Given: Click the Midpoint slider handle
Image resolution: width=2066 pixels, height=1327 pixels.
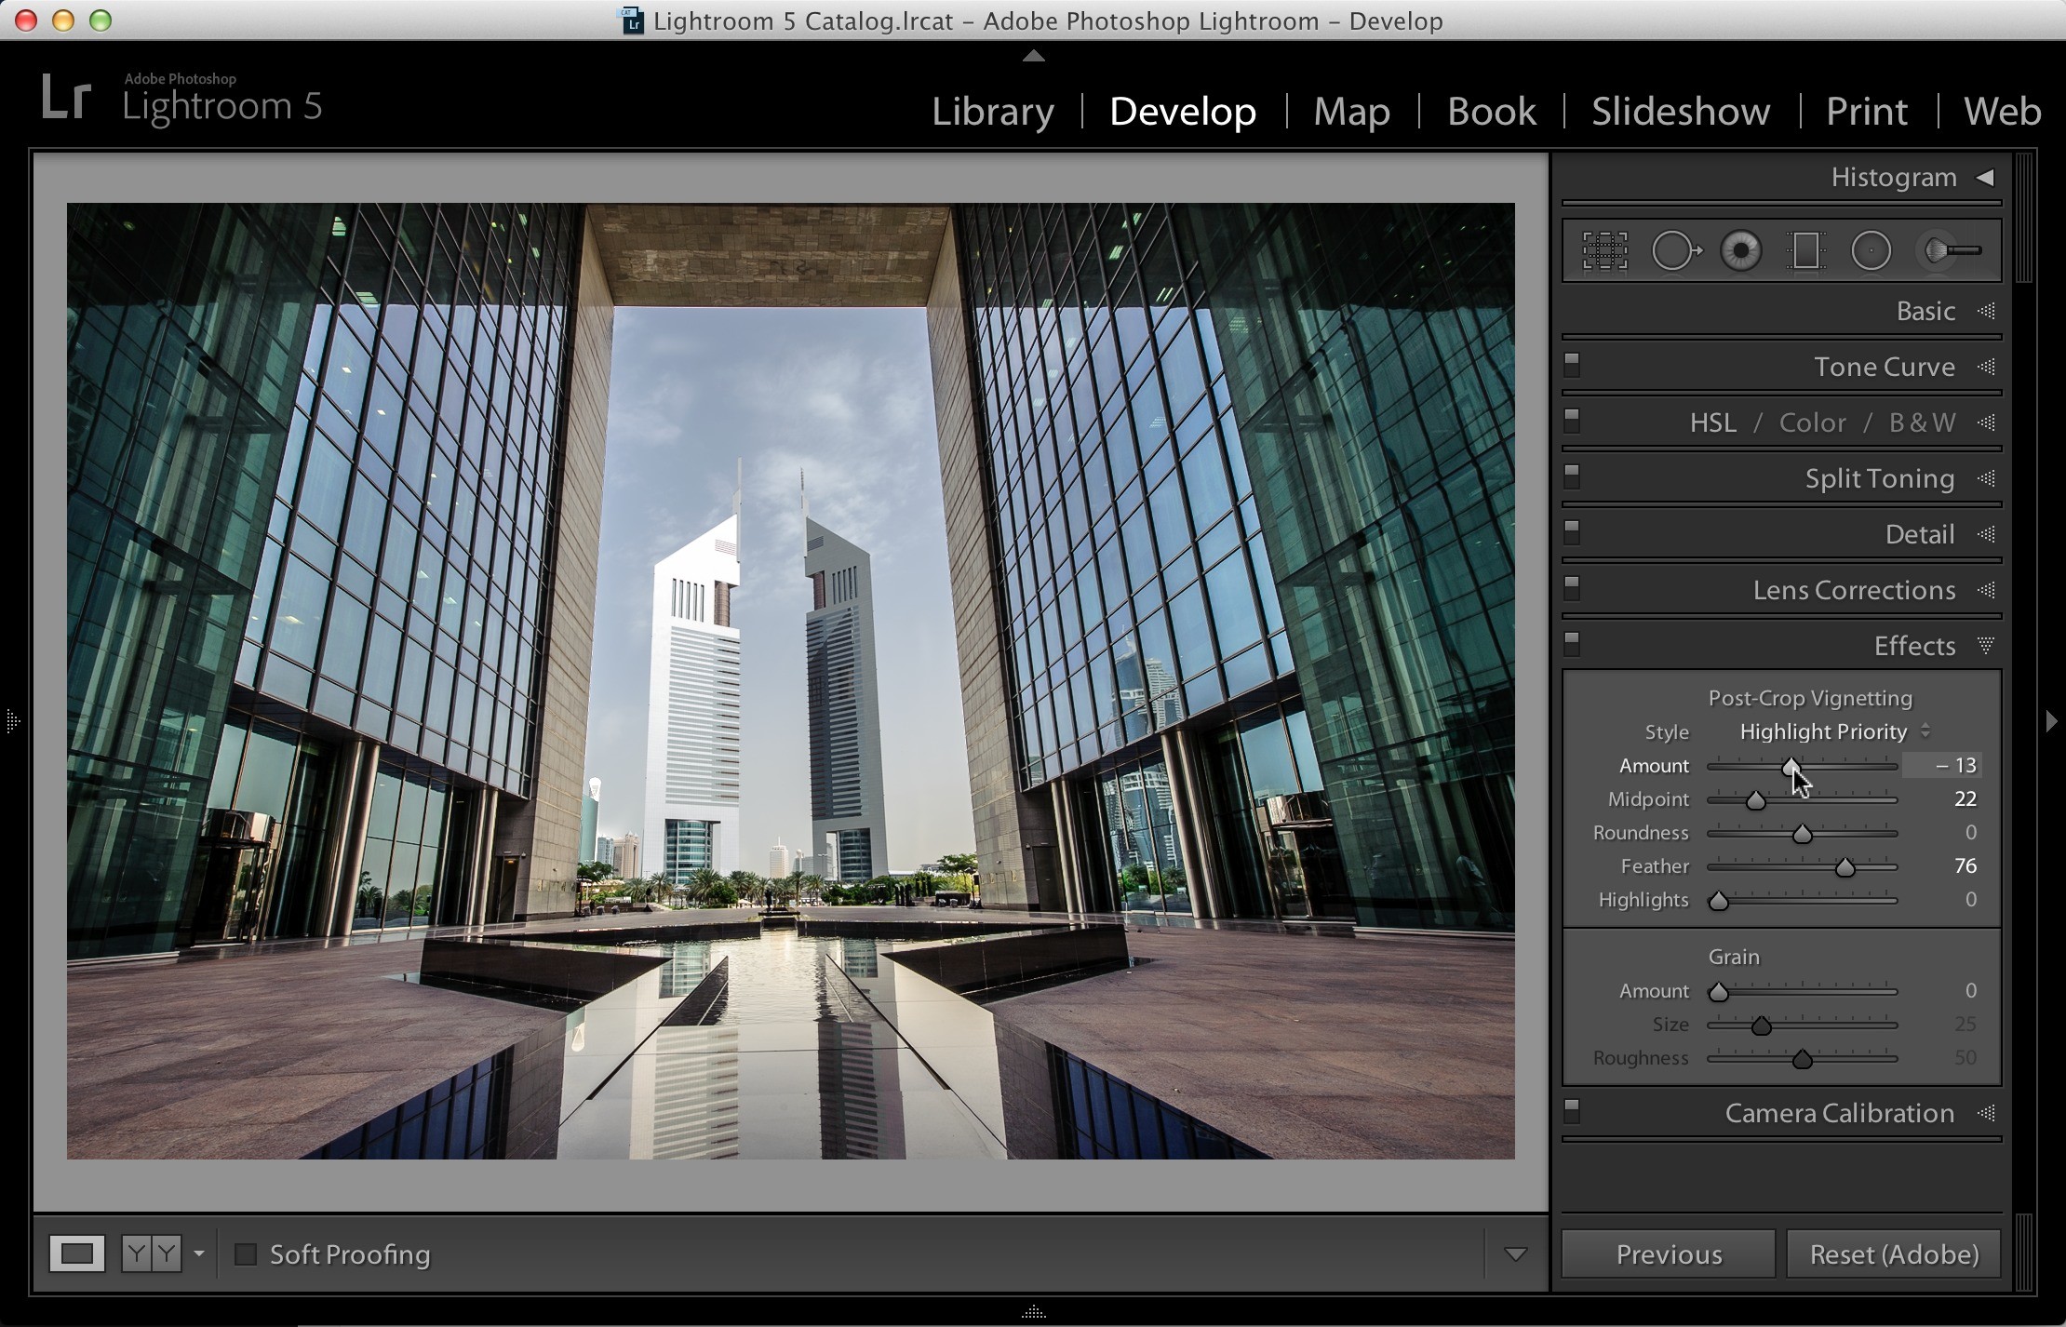Looking at the screenshot, I should pos(1755,800).
